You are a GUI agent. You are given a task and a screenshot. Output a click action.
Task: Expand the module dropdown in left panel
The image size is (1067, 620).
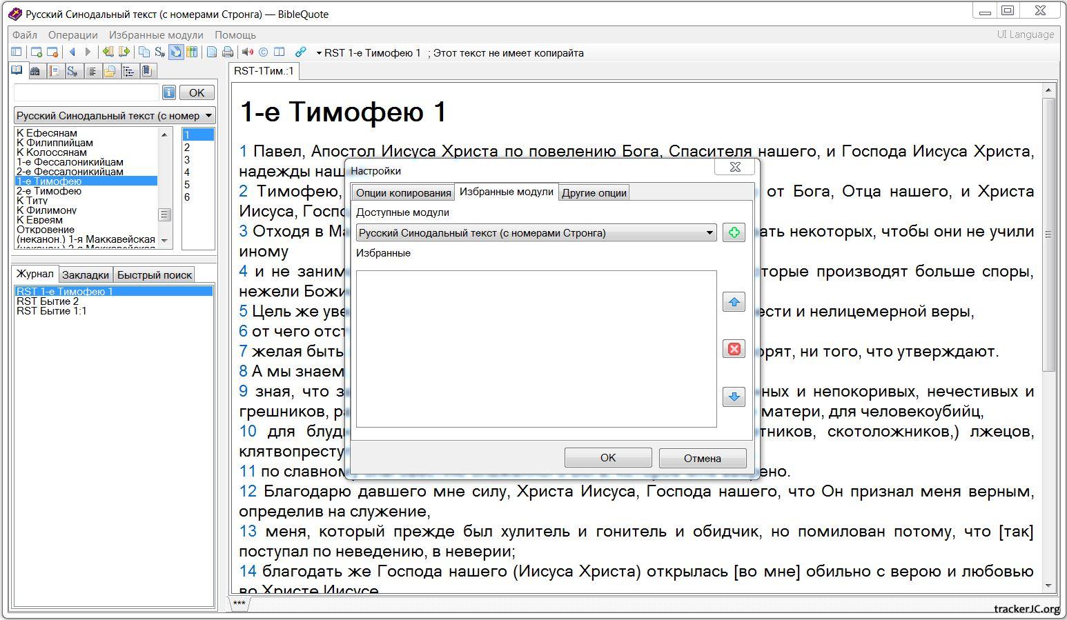click(x=208, y=116)
